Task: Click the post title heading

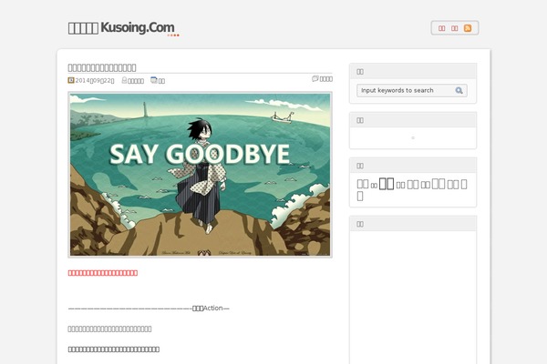Action: click(x=102, y=67)
